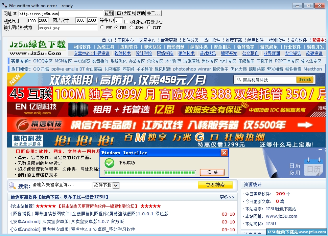Minimize the ad panel with dash icon
This screenshot has height=236, width=328.
pyautogui.click(x=320, y=150)
